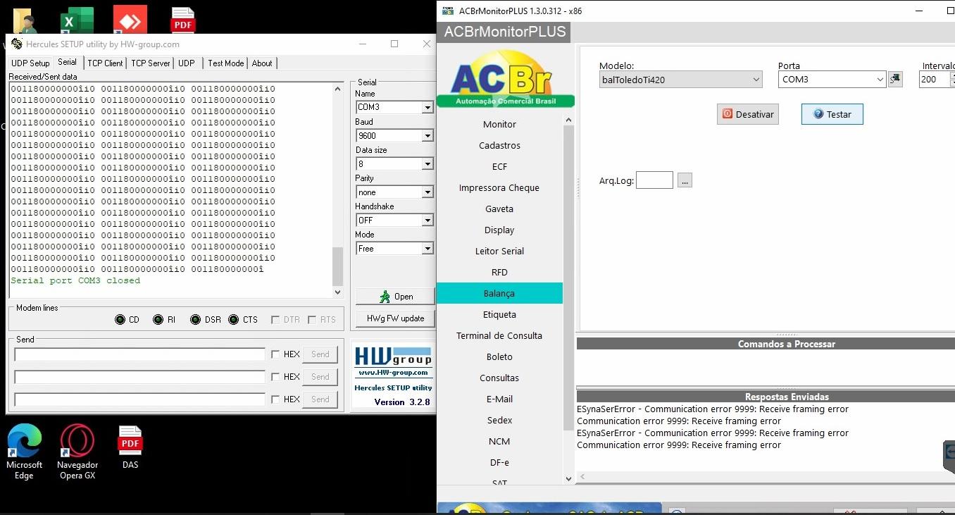Click the Testar button
Viewport: 955px width, 515px height.
tap(832, 114)
